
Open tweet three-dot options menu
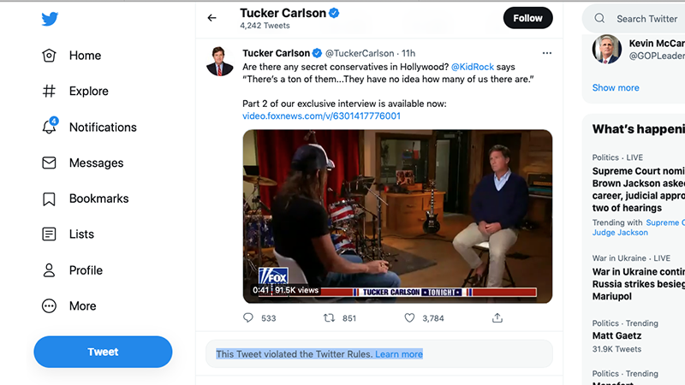(x=547, y=53)
